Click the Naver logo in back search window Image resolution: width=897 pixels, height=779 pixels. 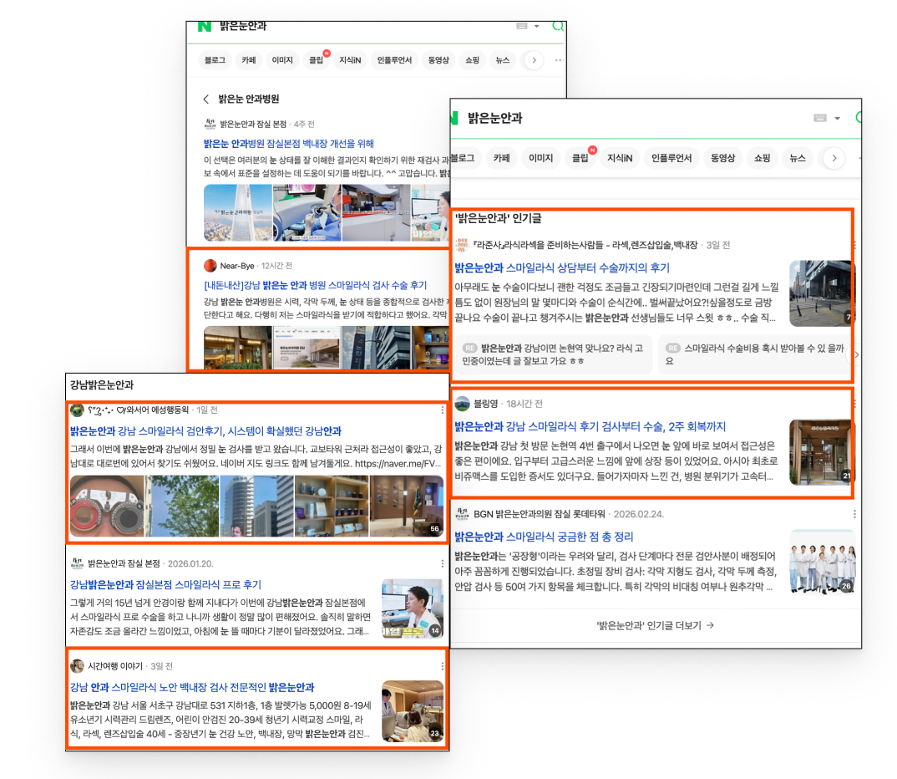point(205,27)
